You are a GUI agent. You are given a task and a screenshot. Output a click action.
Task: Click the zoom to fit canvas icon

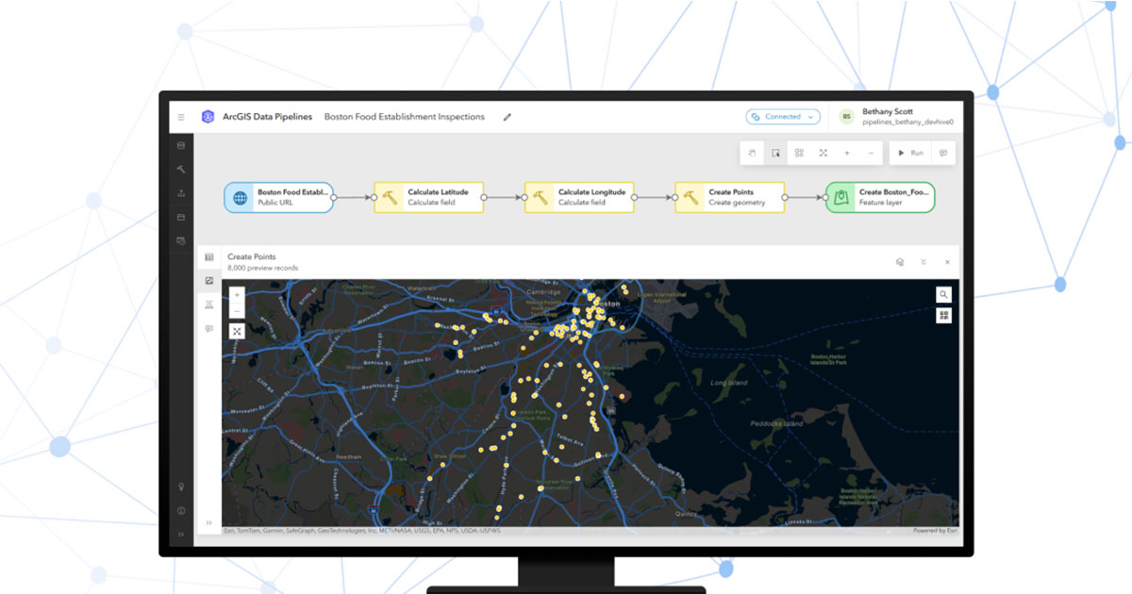tap(822, 153)
